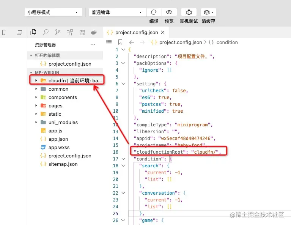Expand the static folder
291x225 pixels.
[36, 114]
